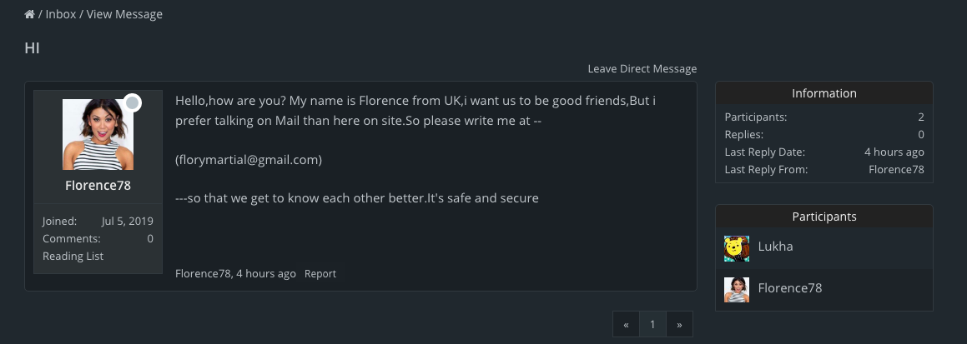
Task: Open Lukha's profile name in Participants
Action: click(x=773, y=247)
